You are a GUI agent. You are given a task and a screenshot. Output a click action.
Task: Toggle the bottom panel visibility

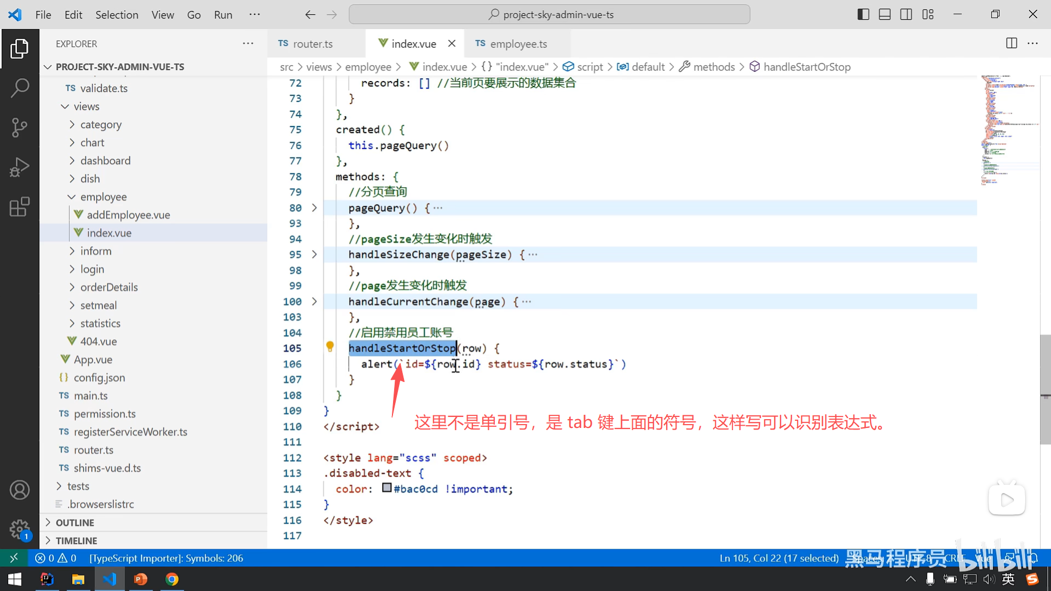coord(885,15)
